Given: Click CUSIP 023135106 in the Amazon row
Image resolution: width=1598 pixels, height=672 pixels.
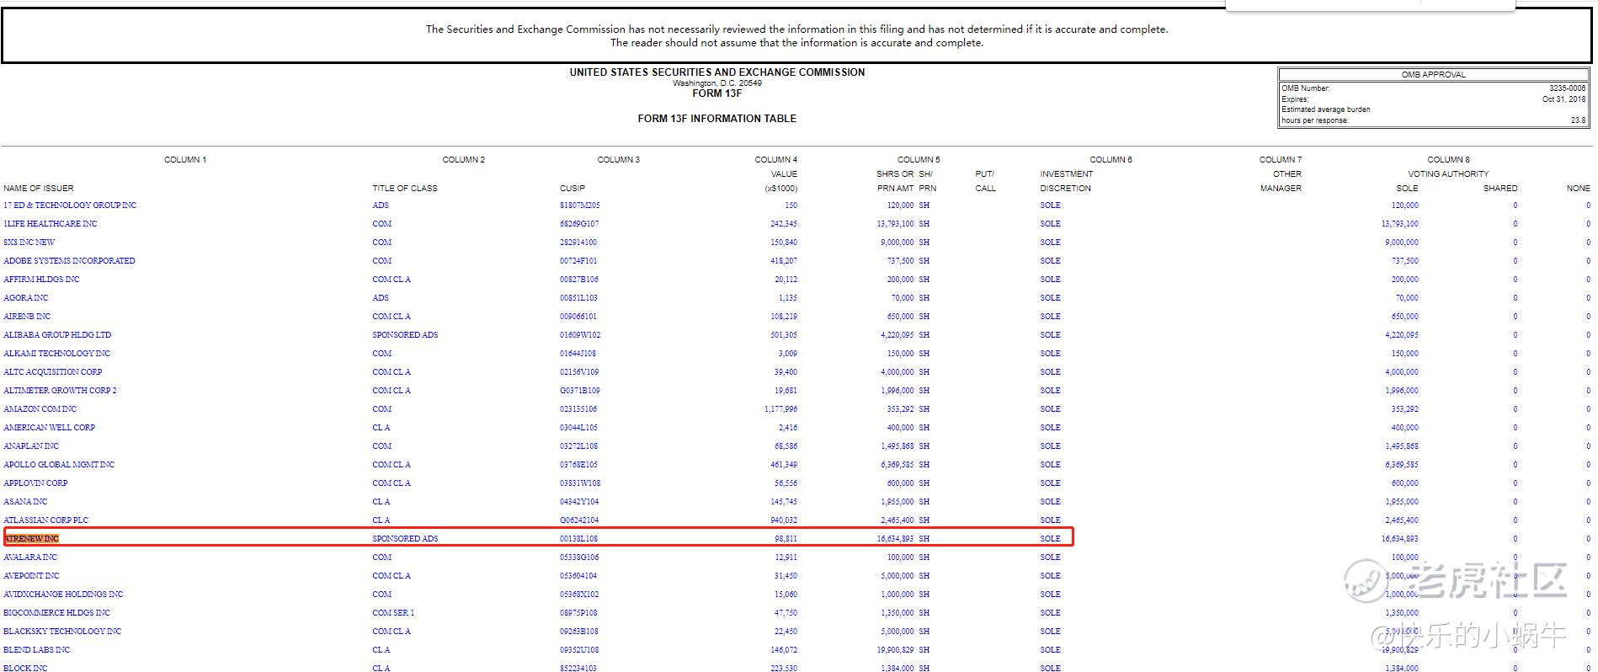Looking at the screenshot, I should [x=578, y=409].
